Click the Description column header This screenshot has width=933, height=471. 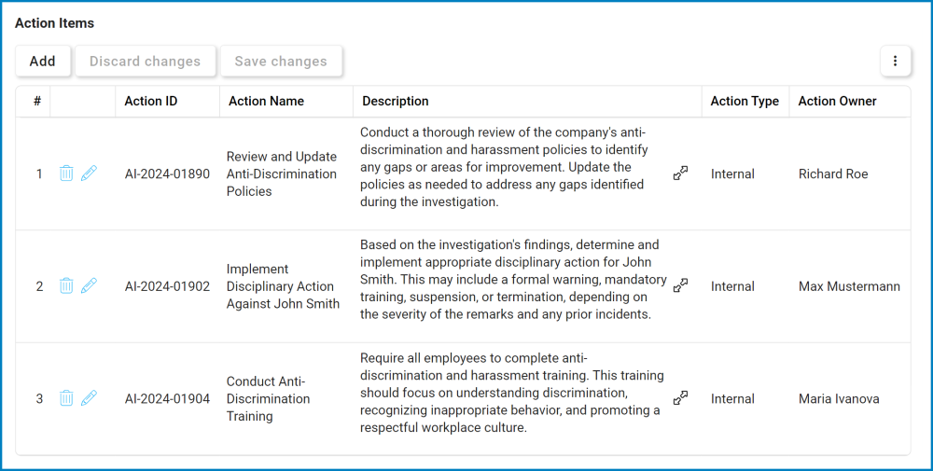point(396,102)
